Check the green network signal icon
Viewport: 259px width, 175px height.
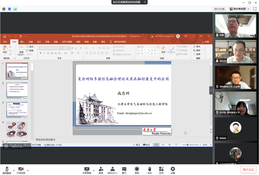pos(15,9)
